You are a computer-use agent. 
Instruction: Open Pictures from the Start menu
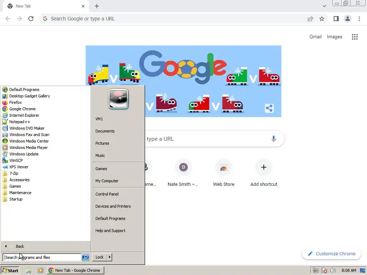[102, 143]
